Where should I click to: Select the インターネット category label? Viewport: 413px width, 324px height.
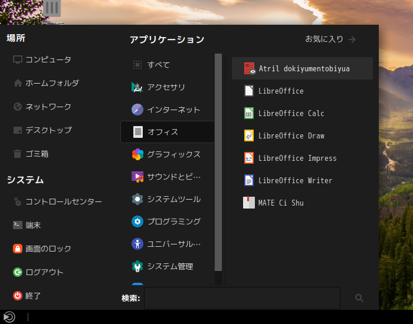tap(174, 110)
